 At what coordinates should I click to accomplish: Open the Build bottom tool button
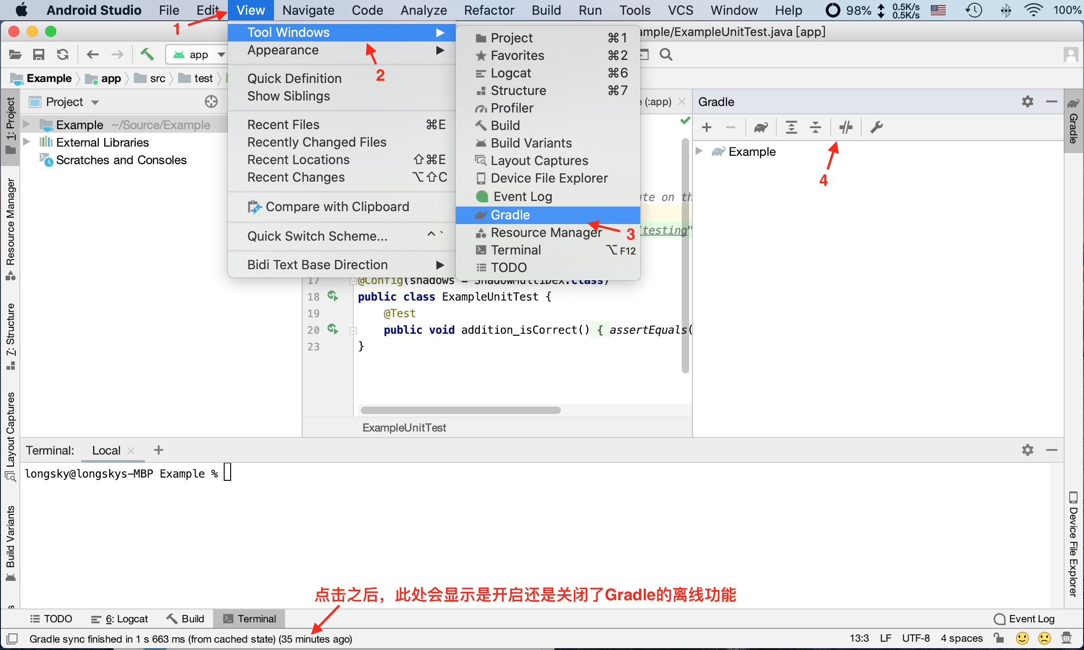pyautogui.click(x=185, y=619)
